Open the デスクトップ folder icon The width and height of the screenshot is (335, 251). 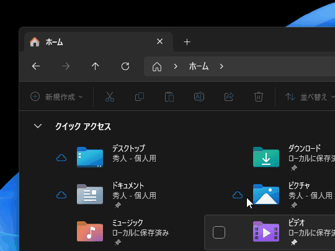pyautogui.click(x=90, y=157)
